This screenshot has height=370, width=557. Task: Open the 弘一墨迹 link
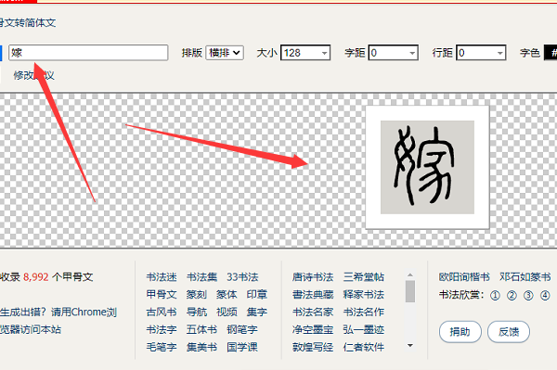pyautogui.click(x=364, y=329)
